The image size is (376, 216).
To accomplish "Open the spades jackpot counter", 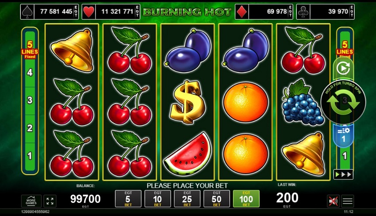I will [50, 12].
